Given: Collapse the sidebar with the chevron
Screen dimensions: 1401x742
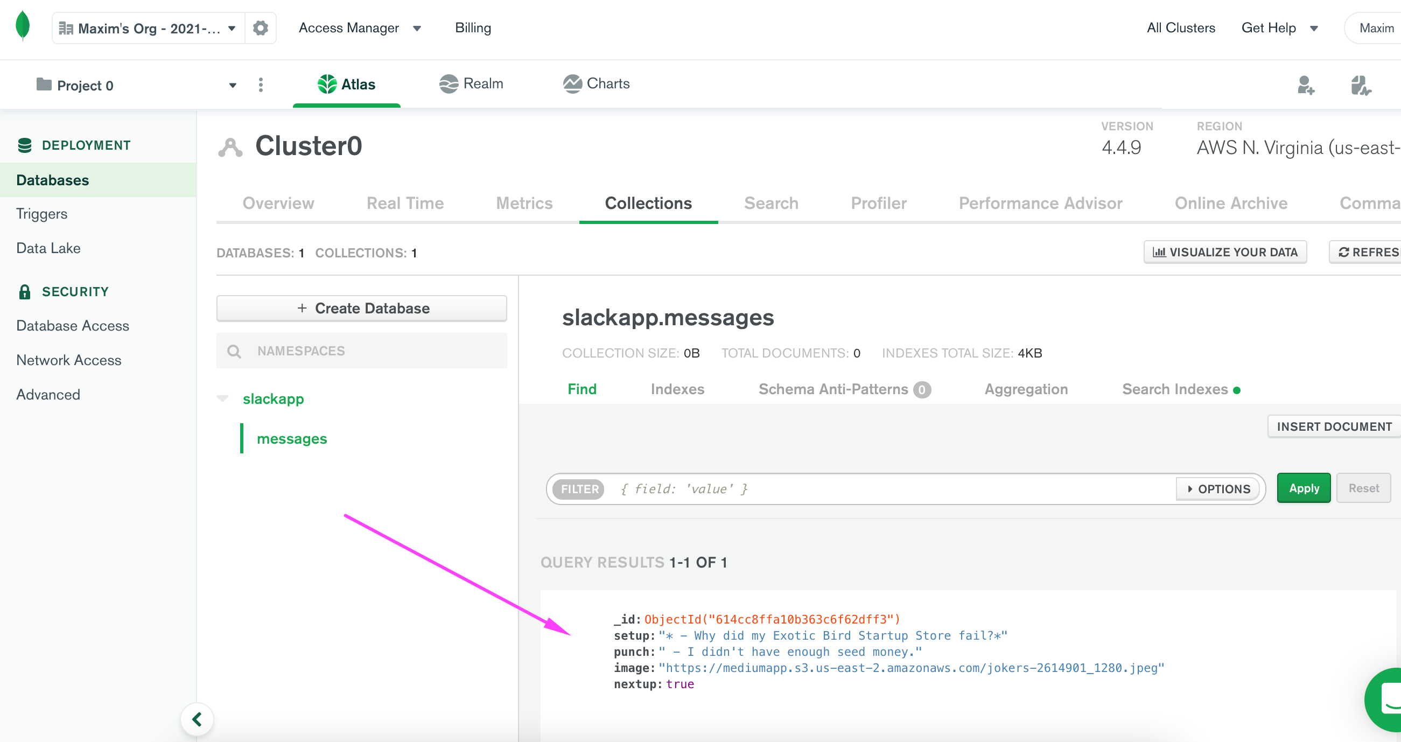Looking at the screenshot, I should tap(197, 719).
